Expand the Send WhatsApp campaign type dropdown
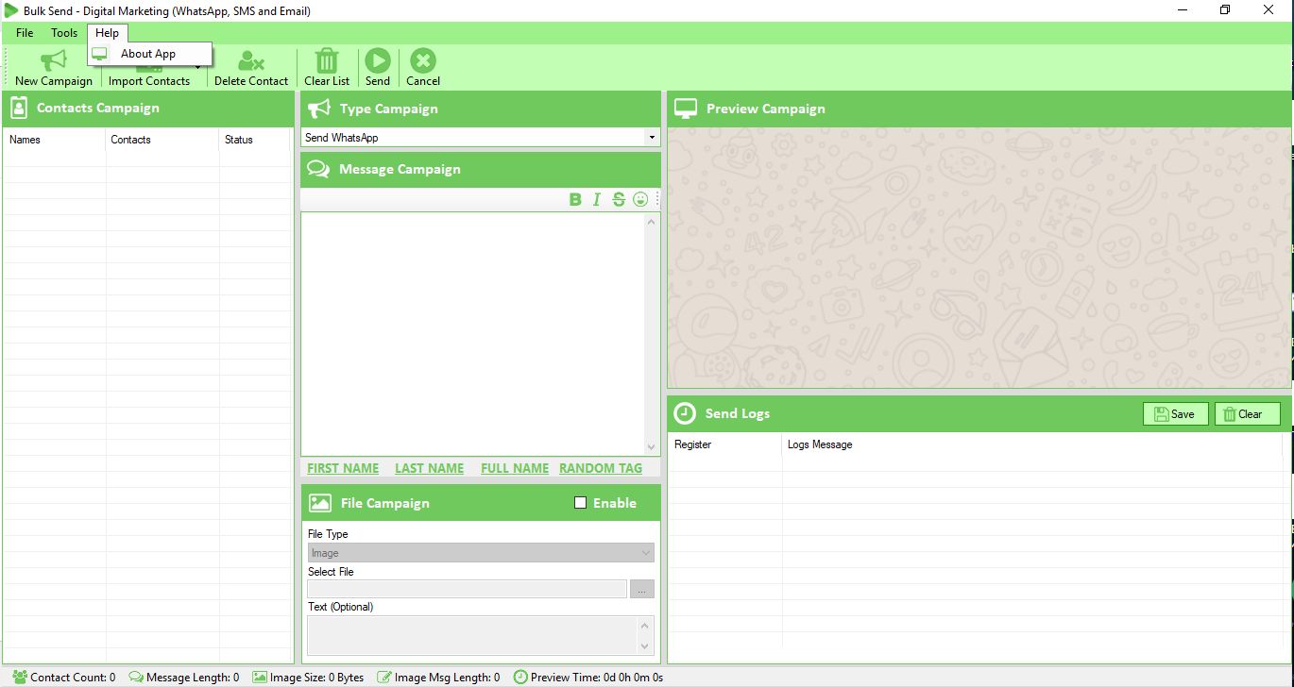 click(x=652, y=138)
